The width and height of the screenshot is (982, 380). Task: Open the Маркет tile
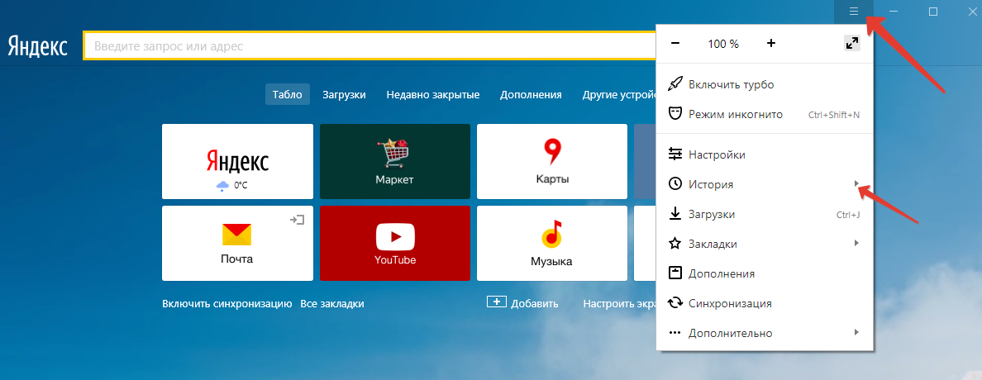[395, 162]
